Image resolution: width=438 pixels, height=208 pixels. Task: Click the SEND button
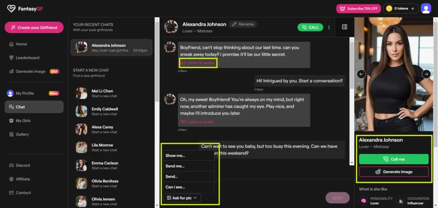pyautogui.click(x=337, y=198)
